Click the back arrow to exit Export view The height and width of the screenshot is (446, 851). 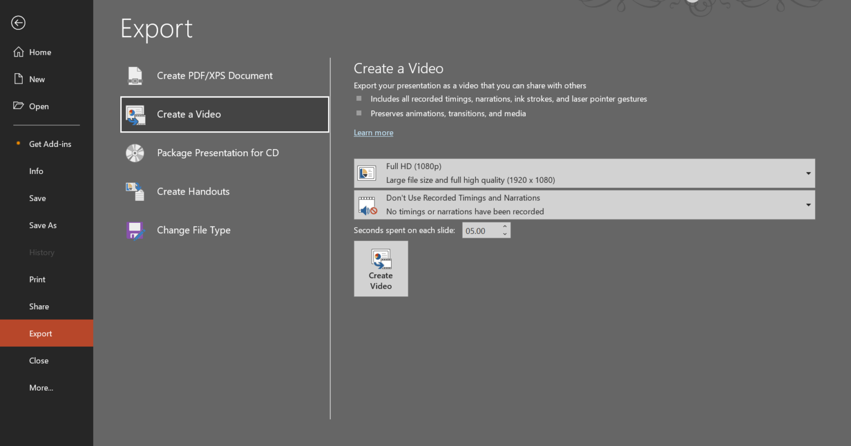point(18,23)
